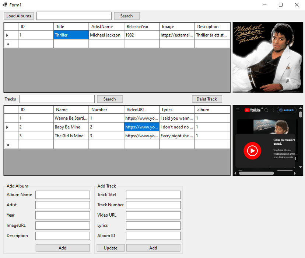Viewport: 305px width, 258px height.
Task: Click the albums Image column header
Action: coord(177,27)
